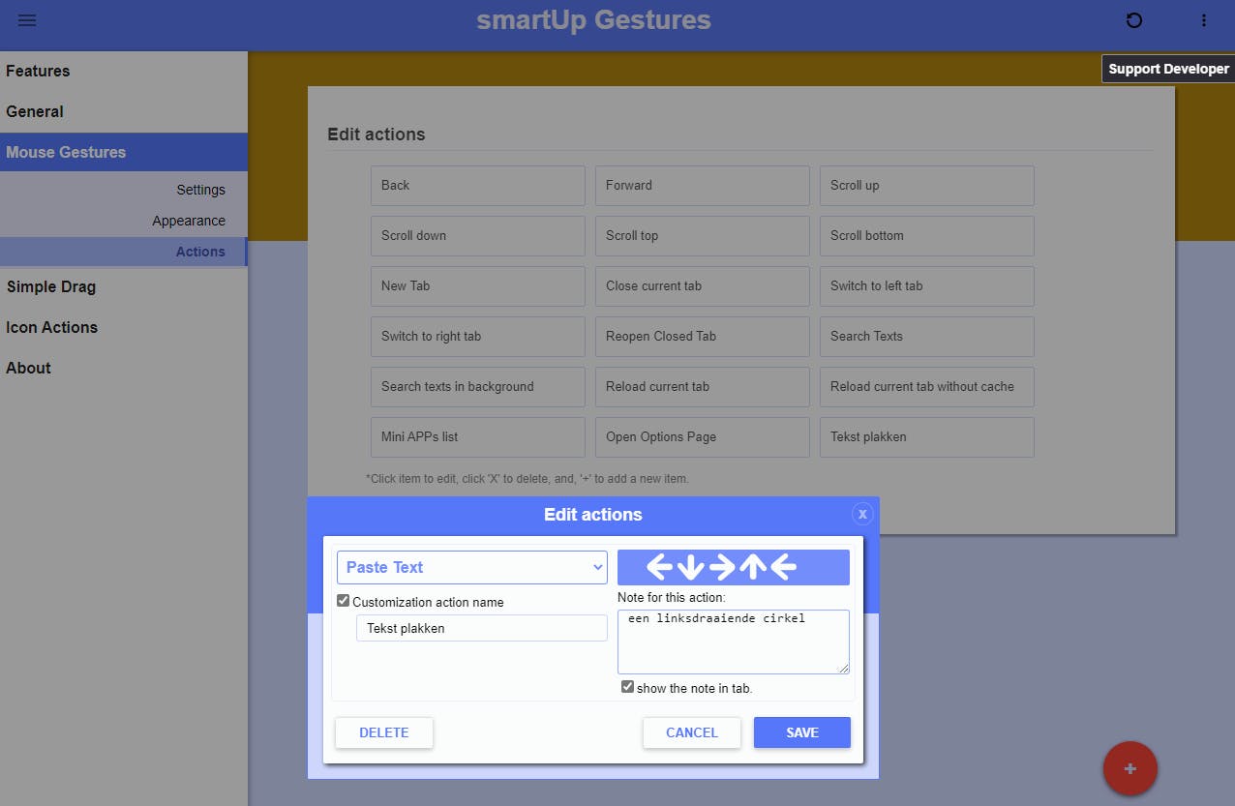Open the three-dot more options menu
1235x806 pixels.
[x=1204, y=20]
